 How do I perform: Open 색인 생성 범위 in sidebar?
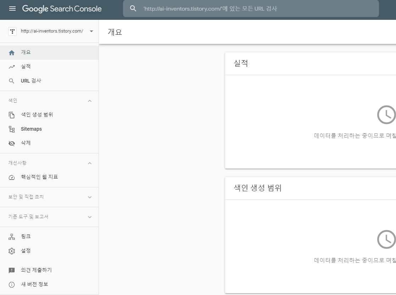49,115
